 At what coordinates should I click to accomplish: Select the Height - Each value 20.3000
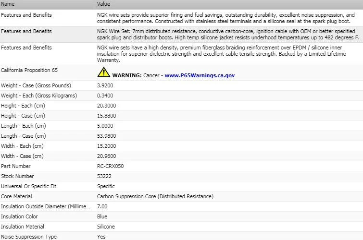[106, 106]
